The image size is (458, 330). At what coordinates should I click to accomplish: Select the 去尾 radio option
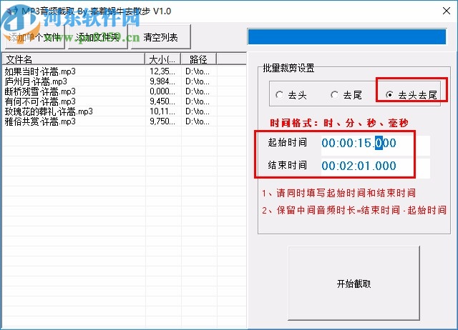point(346,95)
